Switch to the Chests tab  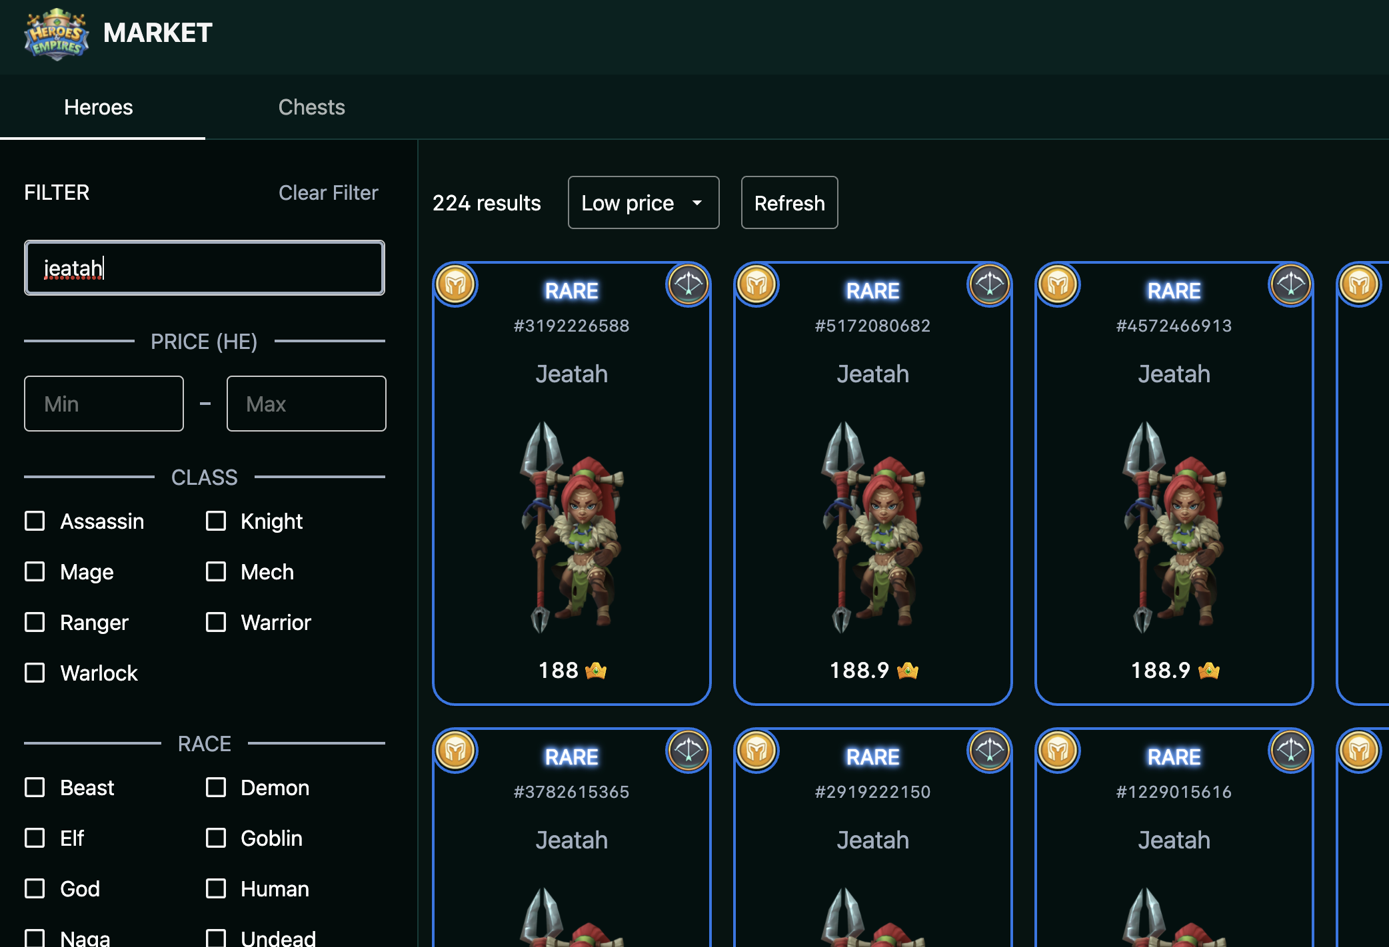(x=311, y=107)
